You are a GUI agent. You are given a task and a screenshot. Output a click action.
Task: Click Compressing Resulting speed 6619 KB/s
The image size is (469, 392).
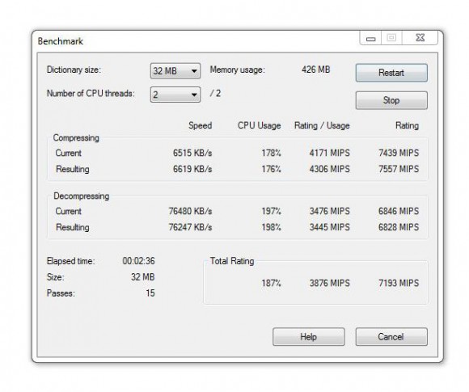click(192, 169)
